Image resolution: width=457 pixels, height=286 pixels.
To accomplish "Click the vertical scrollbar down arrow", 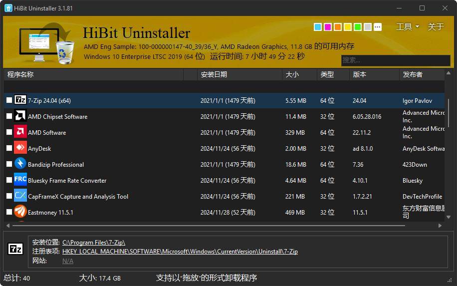I will (448, 217).
